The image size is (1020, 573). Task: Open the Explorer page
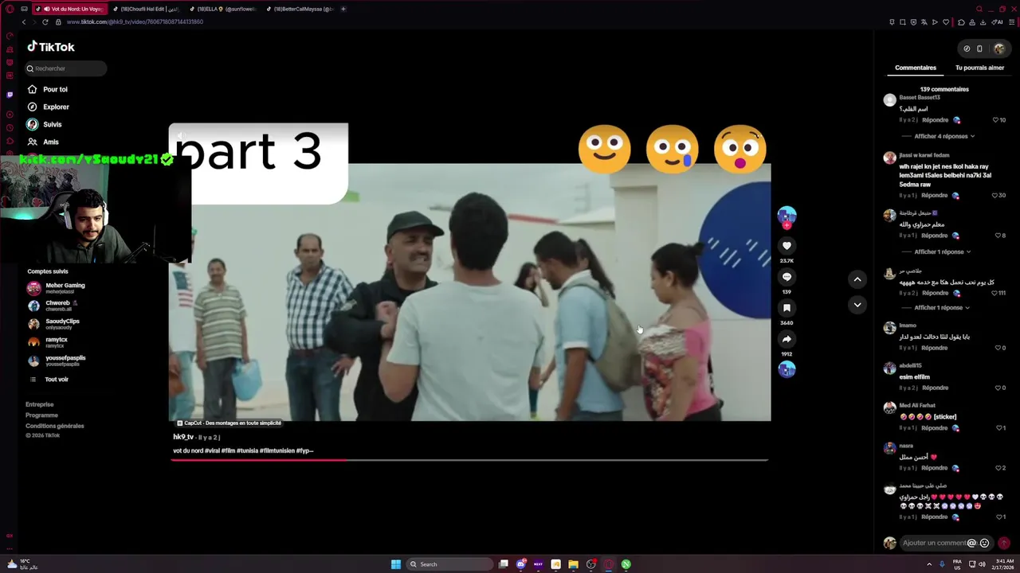pos(49,107)
